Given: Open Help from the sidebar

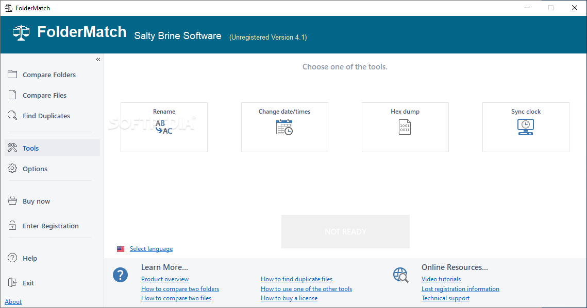Looking at the screenshot, I should [52, 258].
